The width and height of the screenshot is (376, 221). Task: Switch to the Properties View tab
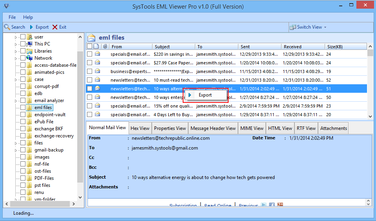170,128
